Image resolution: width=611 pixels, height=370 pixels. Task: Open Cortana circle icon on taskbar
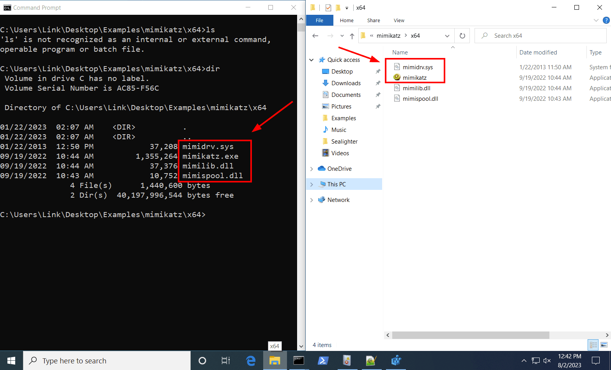click(202, 361)
